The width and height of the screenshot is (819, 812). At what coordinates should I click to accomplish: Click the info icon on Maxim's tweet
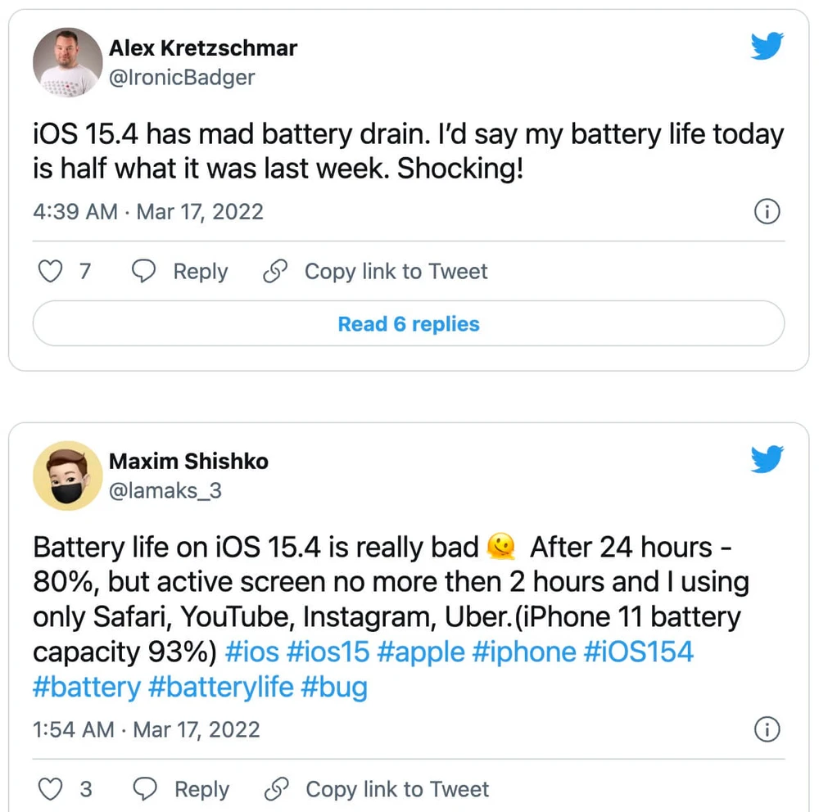pos(767,729)
